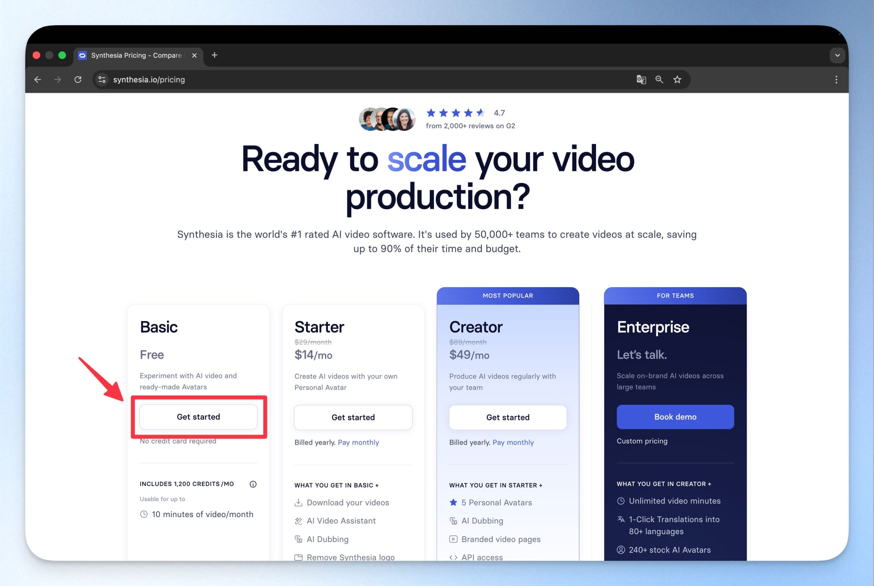Click Get started under Creator plan
874x586 pixels.
(507, 417)
